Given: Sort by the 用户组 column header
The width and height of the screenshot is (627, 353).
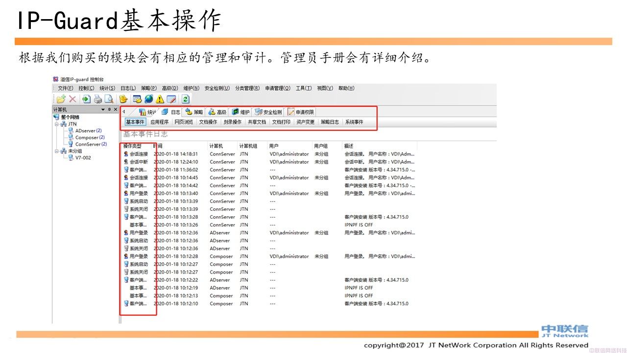Looking at the screenshot, I should [x=327, y=146].
